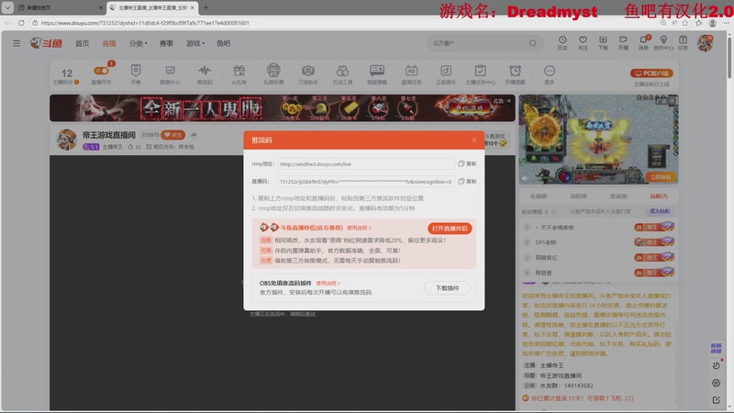Image resolution: width=734 pixels, height=413 pixels.
Task: Open 关注 heart icon in header
Action: point(583,42)
